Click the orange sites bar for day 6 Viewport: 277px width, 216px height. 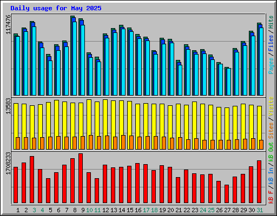tap(58, 143)
